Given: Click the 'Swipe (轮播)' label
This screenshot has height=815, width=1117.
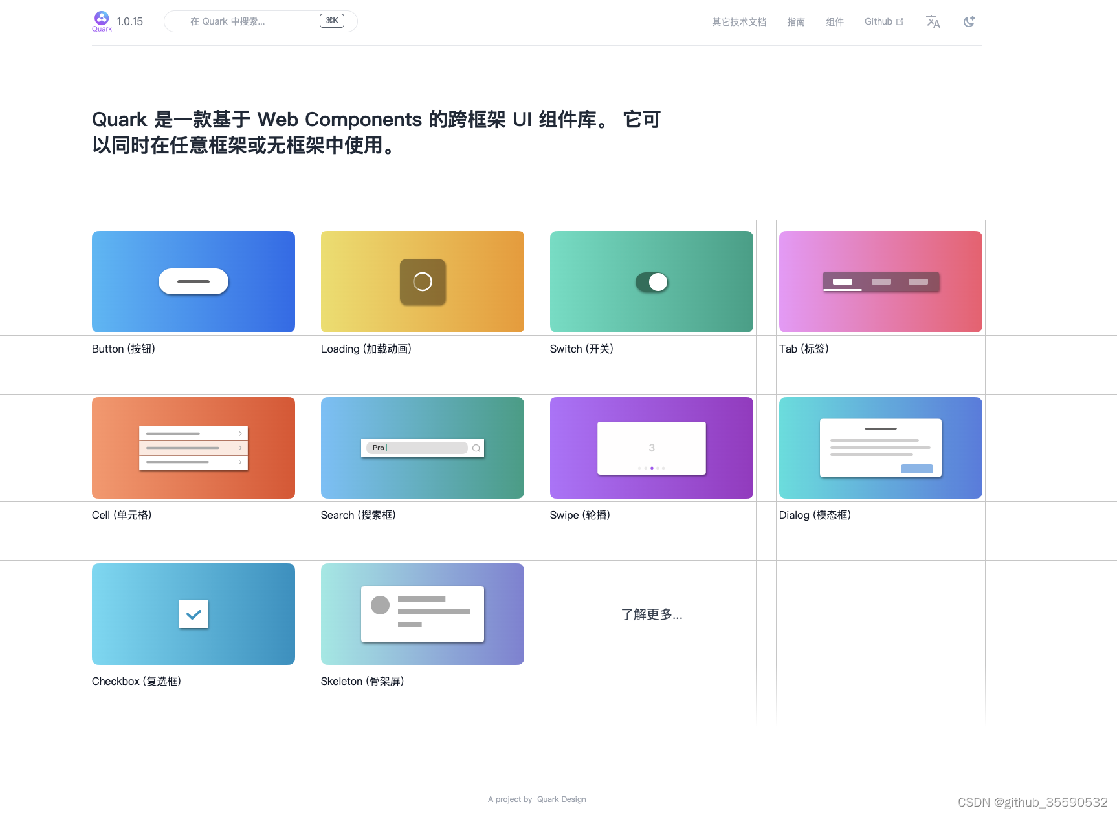Looking at the screenshot, I should pos(580,515).
